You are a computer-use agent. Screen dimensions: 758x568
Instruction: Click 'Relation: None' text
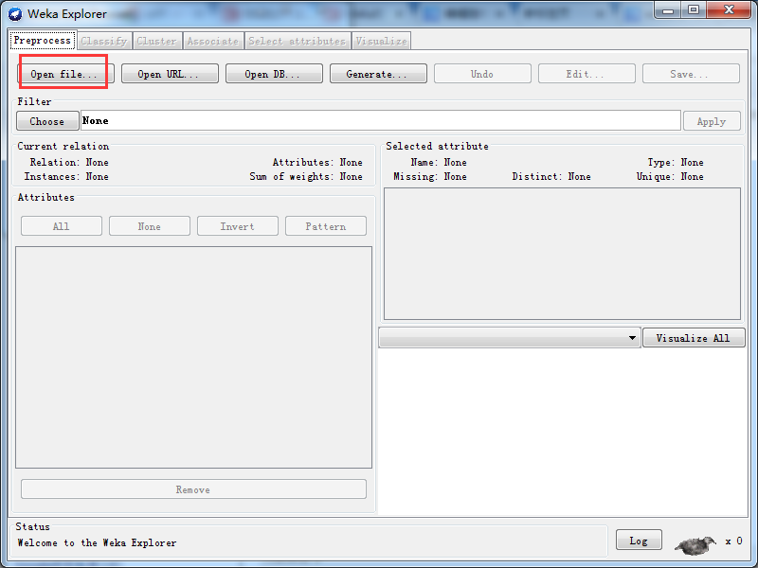pos(69,162)
